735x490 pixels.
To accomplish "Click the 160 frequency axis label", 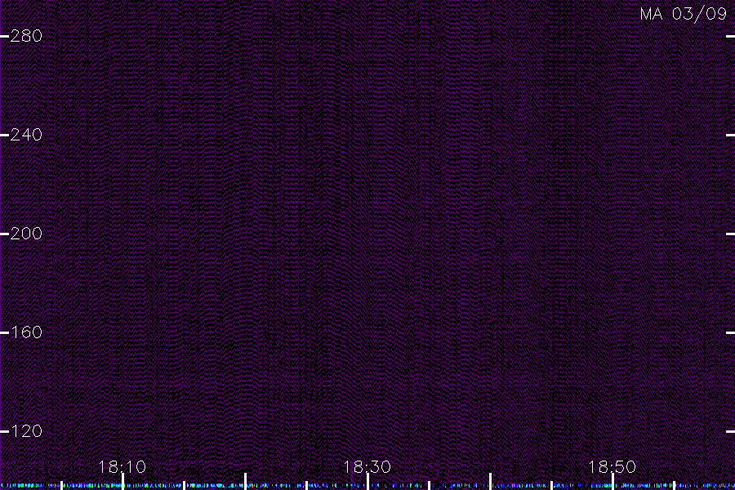I will [x=26, y=332].
